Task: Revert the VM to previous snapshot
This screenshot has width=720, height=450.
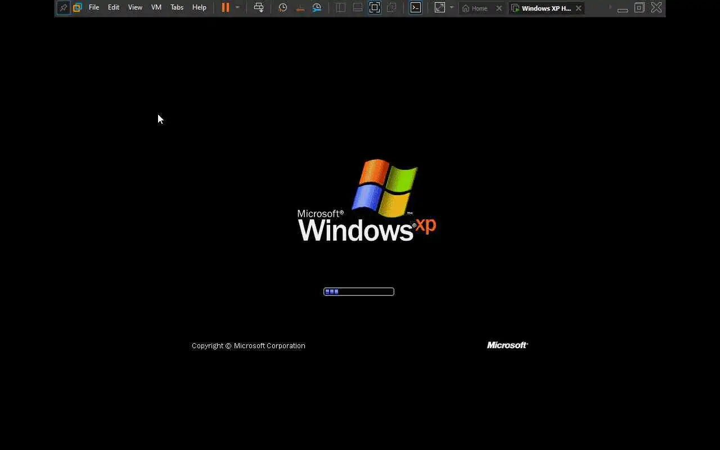Action: point(300,8)
